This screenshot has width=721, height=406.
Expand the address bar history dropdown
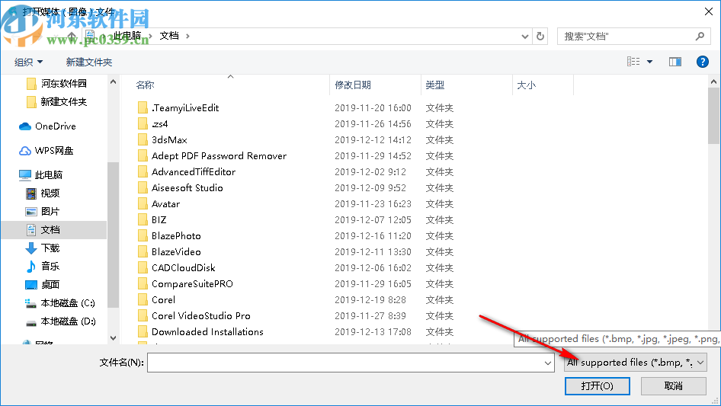(524, 37)
